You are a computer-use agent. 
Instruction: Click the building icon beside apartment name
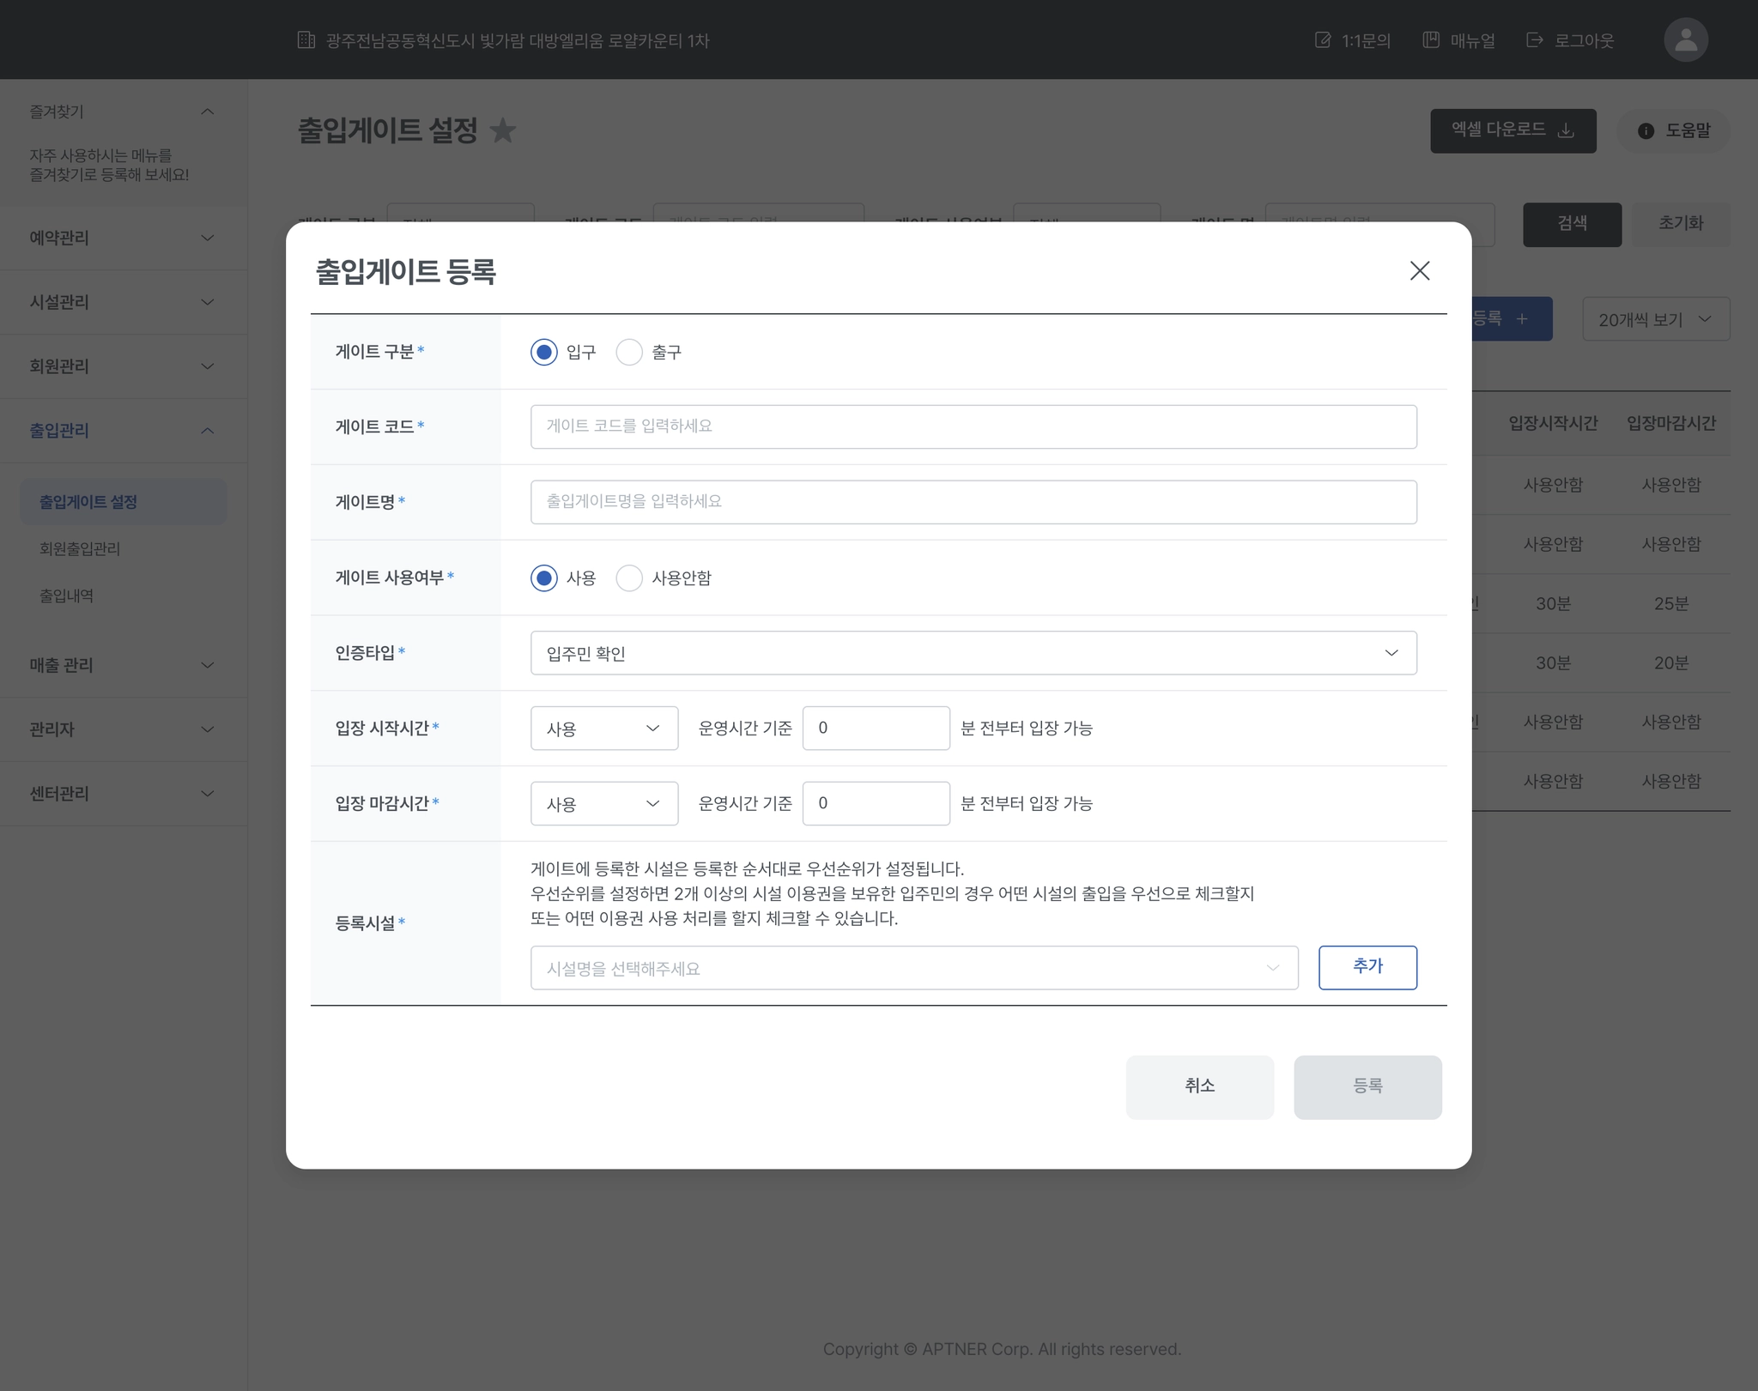(x=306, y=40)
